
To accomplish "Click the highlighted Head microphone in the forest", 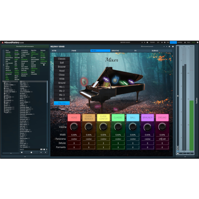I will [x=84, y=82].
